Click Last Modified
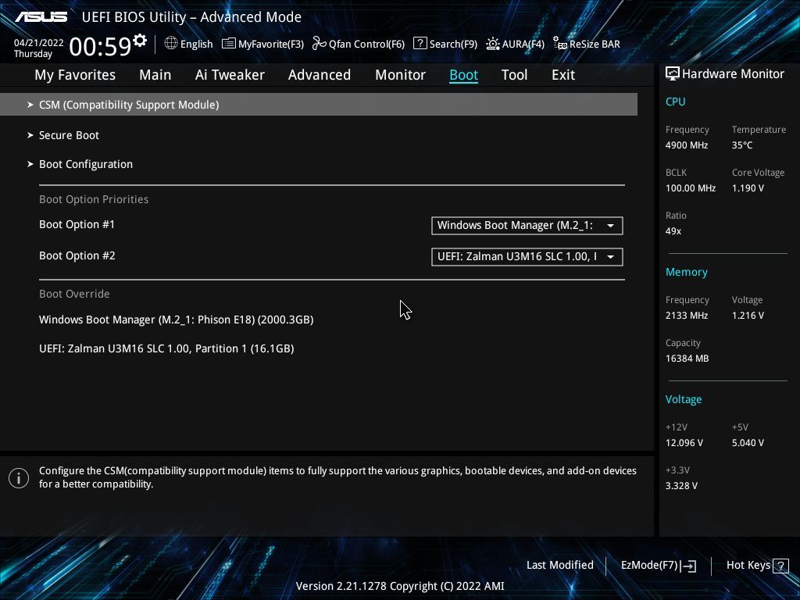Screen dimensions: 800x600 pyautogui.click(x=559, y=566)
